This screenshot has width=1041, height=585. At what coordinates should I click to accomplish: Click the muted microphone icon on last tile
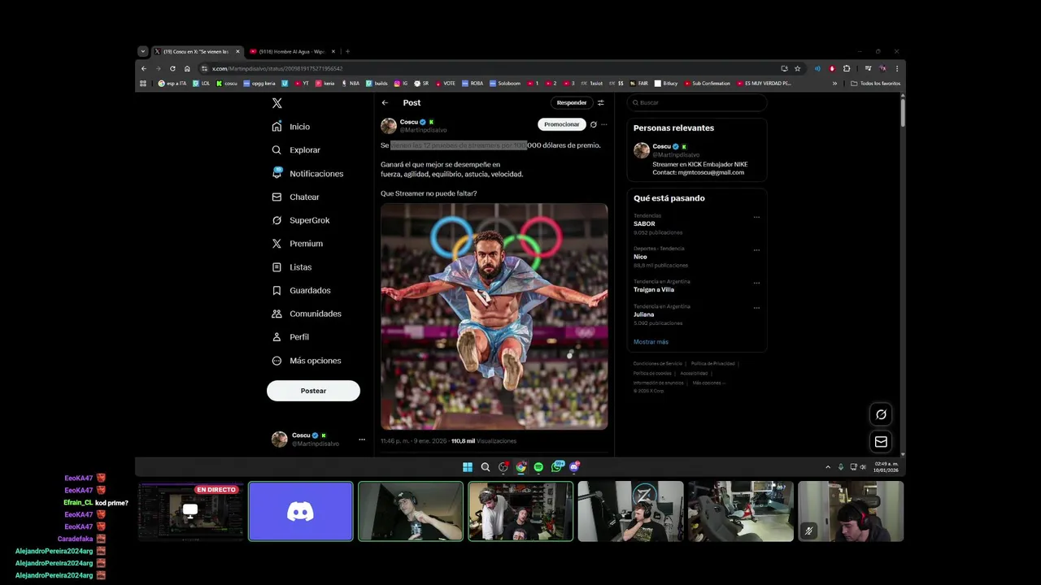click(808, 531)
